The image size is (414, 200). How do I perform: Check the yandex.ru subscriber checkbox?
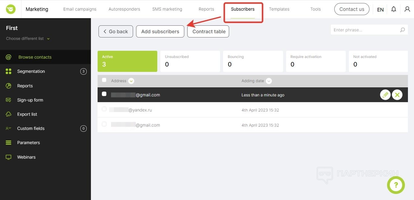[x=104, y=109]
